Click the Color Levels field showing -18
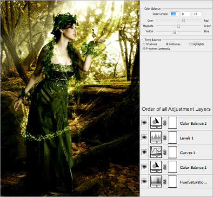 (x=197, y=14)
